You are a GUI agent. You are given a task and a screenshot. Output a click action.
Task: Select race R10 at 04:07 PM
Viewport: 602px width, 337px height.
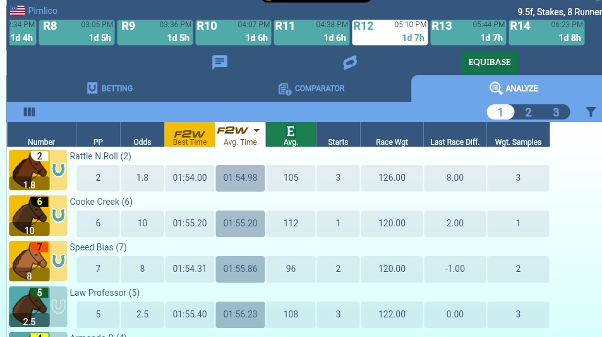[234, 32]
